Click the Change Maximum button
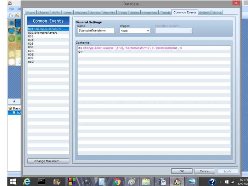Screen dimensions: 248x186 (48, 161)
